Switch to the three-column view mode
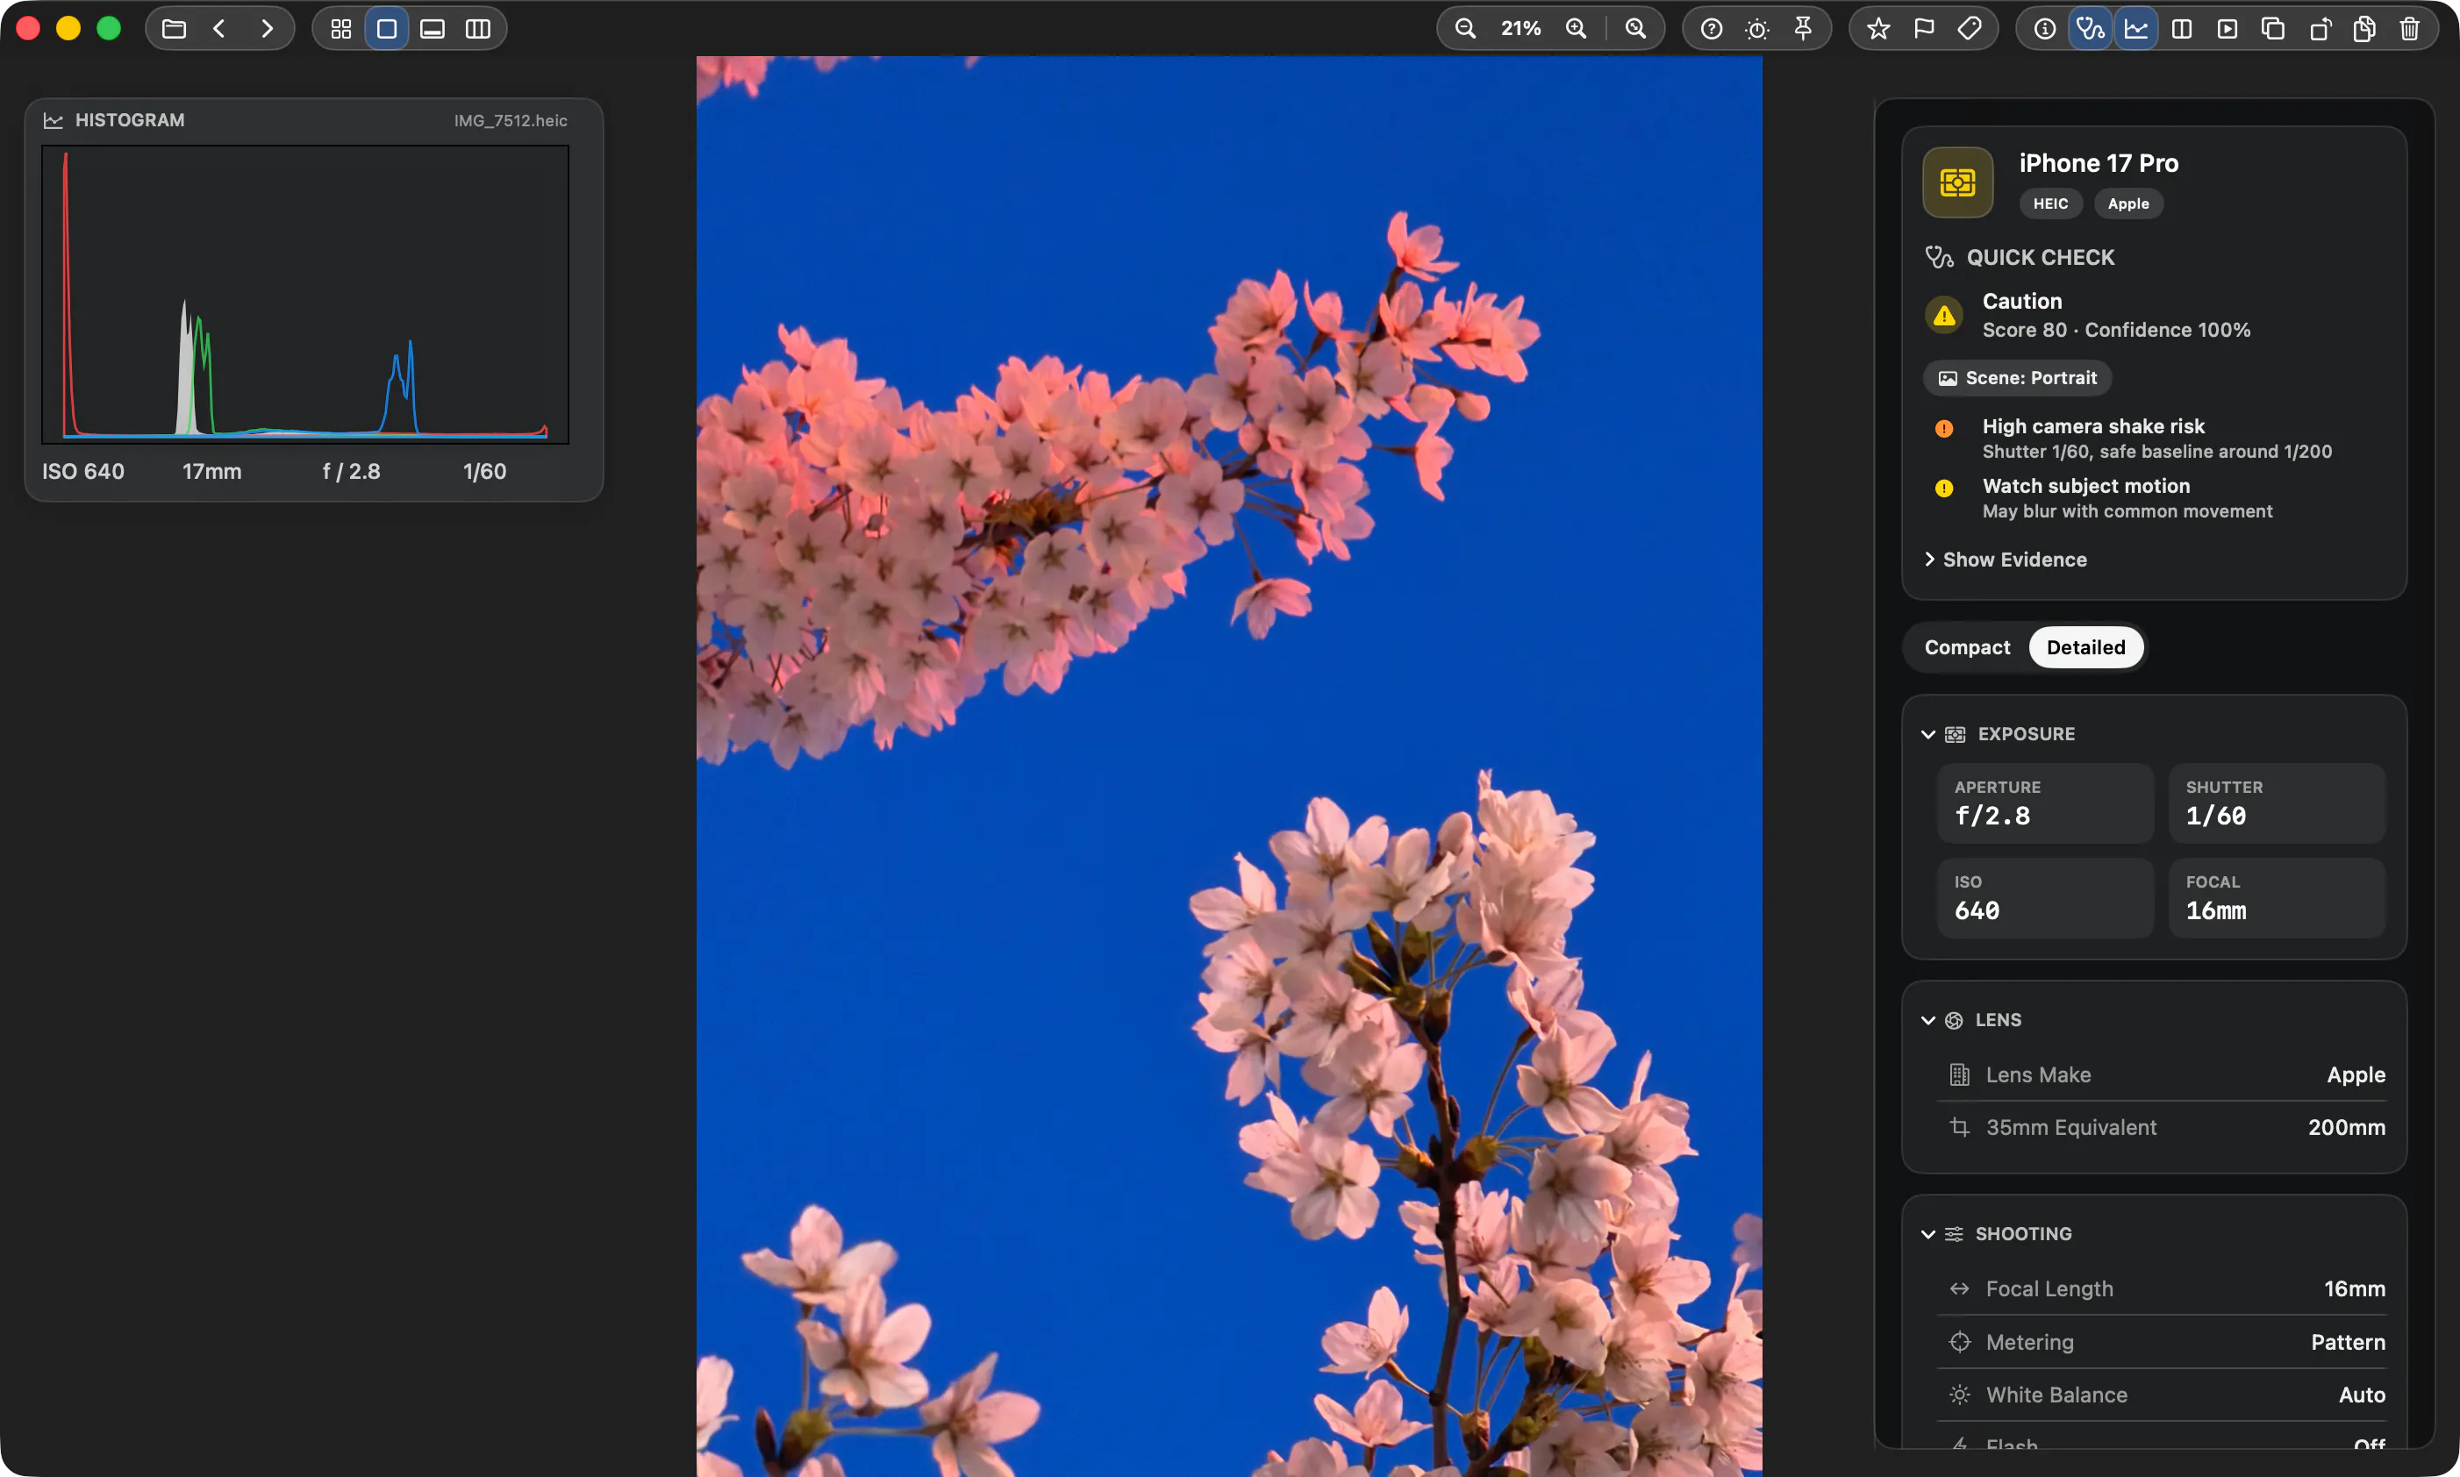The height and width of the screenshot is (1477, 2460). 479,29
